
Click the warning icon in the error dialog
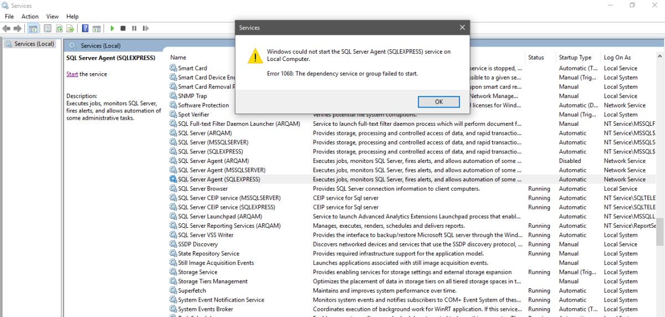(255, 55)
